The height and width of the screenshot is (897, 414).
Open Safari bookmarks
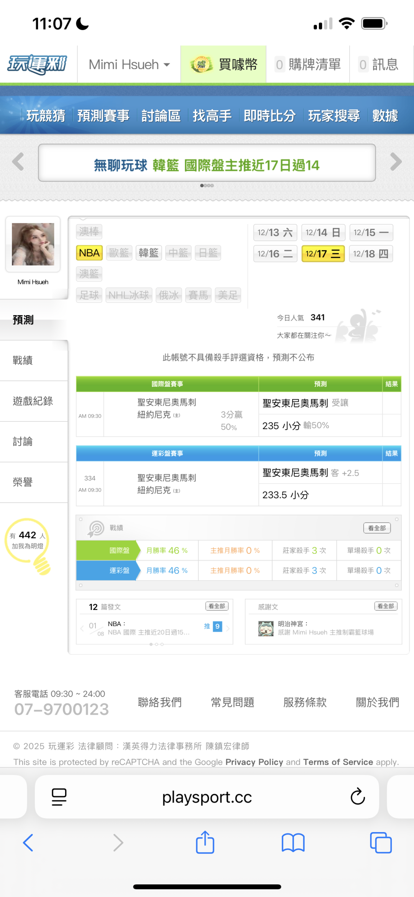pyautogui.click(x=293, y=842)
